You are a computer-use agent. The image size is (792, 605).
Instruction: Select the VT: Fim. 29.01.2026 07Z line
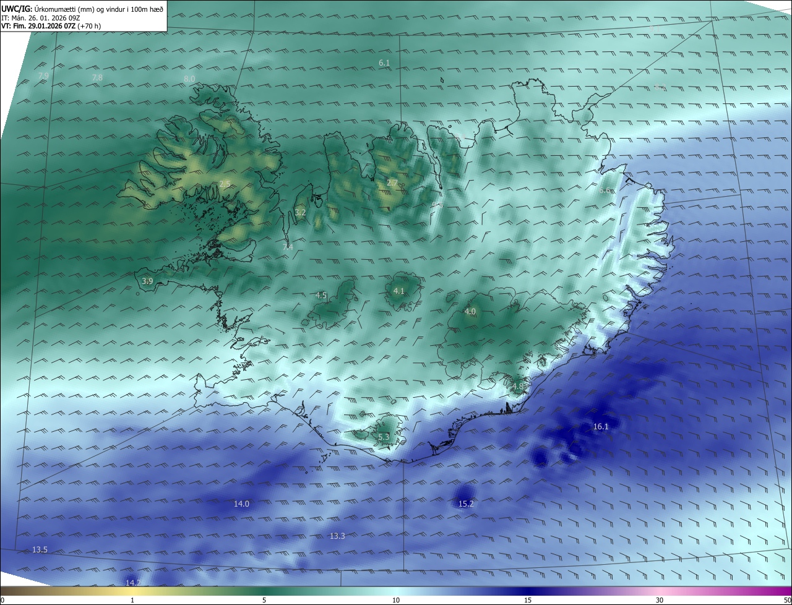(51, 26)
